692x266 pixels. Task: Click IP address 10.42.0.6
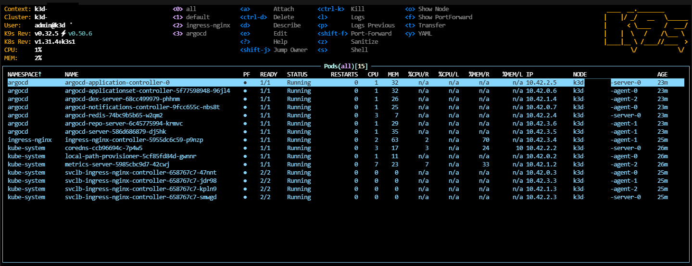coord(541,91)
